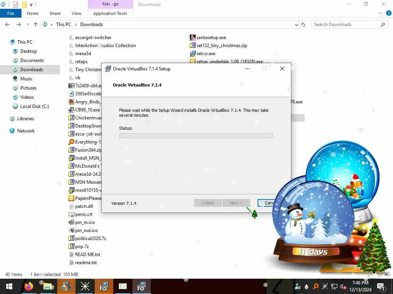This screenshot has width=393, height=294.
Task: Open the Home ribbon tab
Action: point(33,13)
